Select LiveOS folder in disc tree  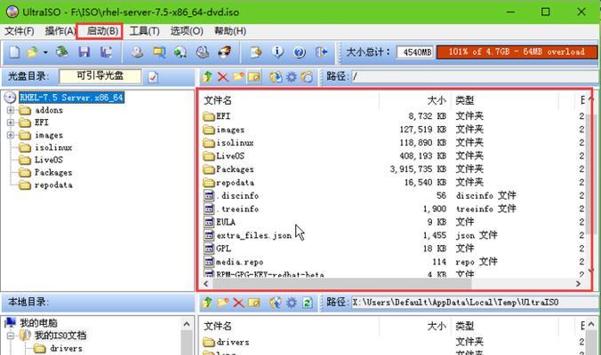click(x=48, y=160)
